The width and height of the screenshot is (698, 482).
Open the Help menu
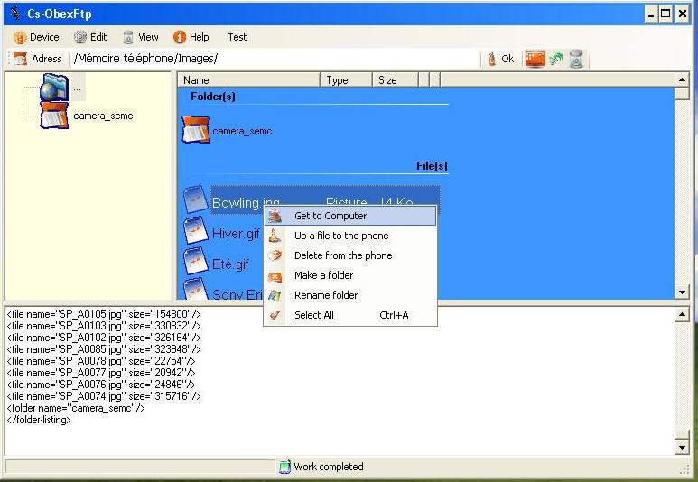[x=191, y=37]
